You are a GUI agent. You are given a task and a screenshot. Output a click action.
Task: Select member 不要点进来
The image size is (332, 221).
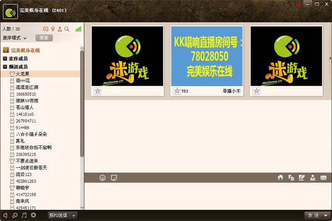click(40, 161)
